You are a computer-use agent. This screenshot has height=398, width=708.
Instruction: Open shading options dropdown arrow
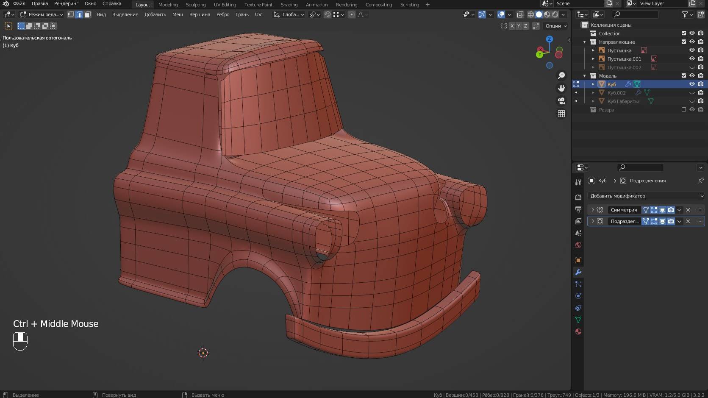[x=563, y=14]
